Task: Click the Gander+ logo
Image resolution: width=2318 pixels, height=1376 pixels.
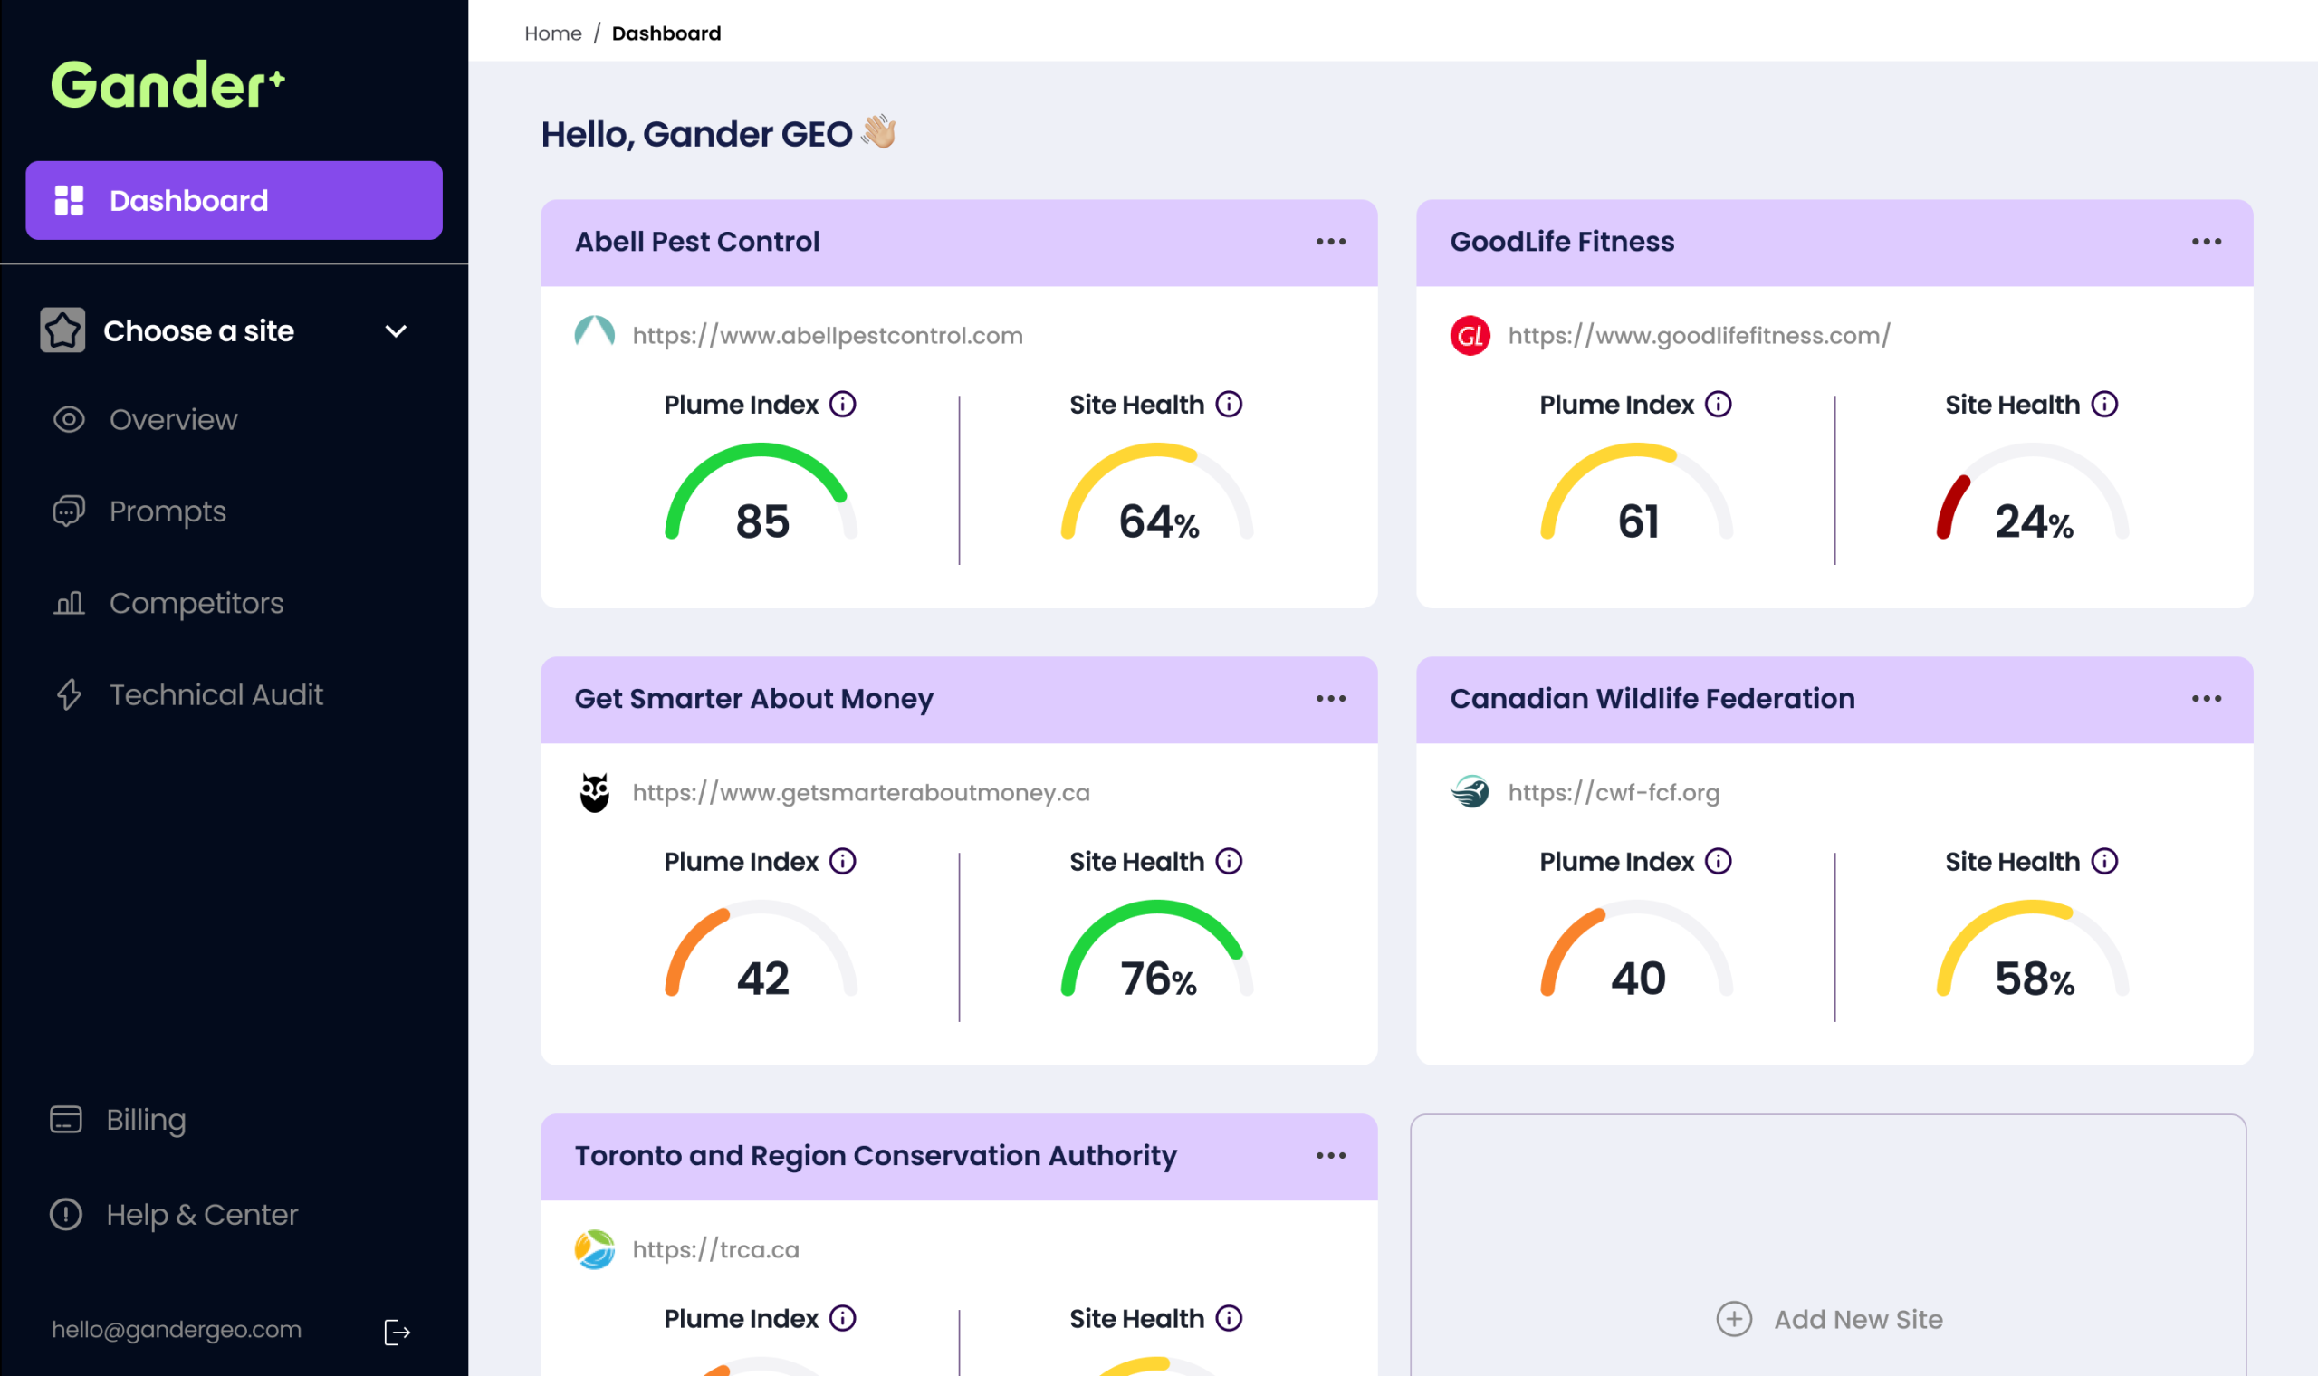Action: pos(168,85)
